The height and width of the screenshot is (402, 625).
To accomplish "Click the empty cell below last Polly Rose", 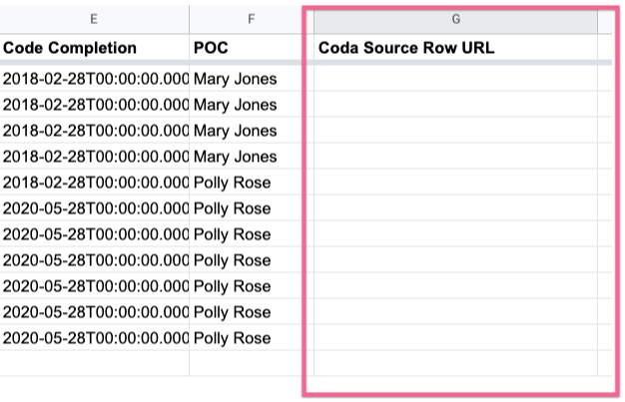I will pyautogui.click(x=252, y=363).
